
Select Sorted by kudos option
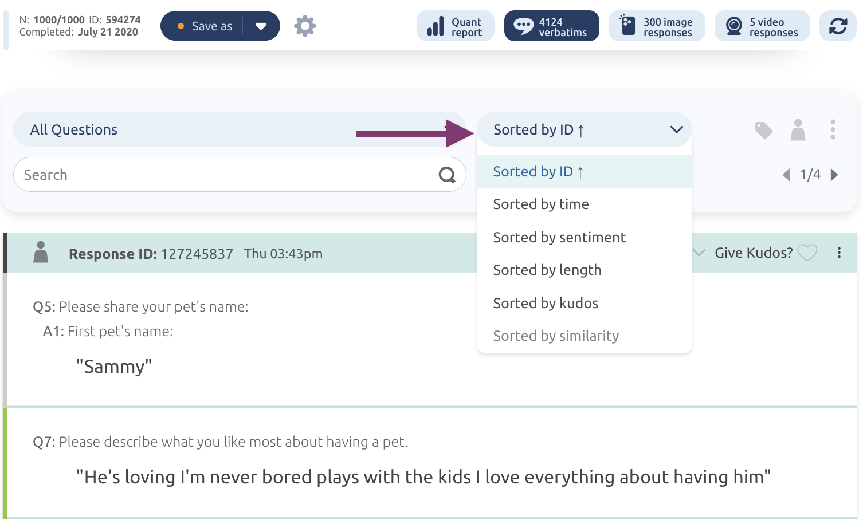(585, 303)
